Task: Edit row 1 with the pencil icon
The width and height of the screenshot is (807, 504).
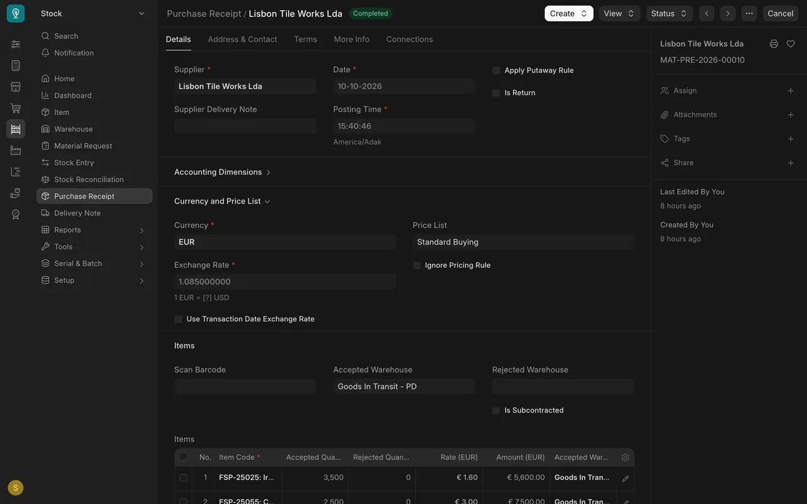Action: pos(625,478)
